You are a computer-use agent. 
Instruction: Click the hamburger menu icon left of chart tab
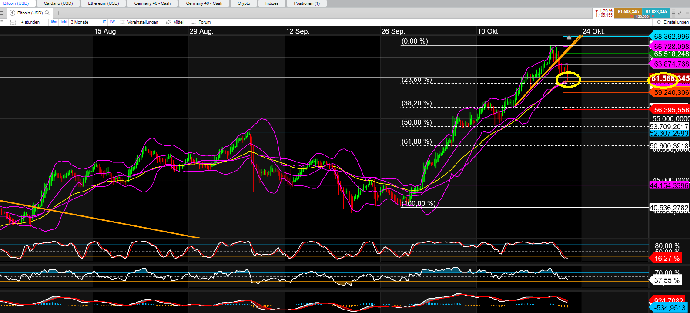tap(2, 13)
